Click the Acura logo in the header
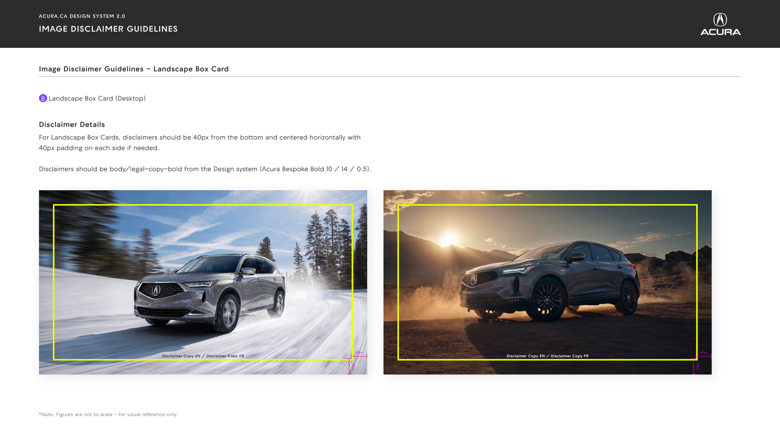 click(x=720, y=24)
